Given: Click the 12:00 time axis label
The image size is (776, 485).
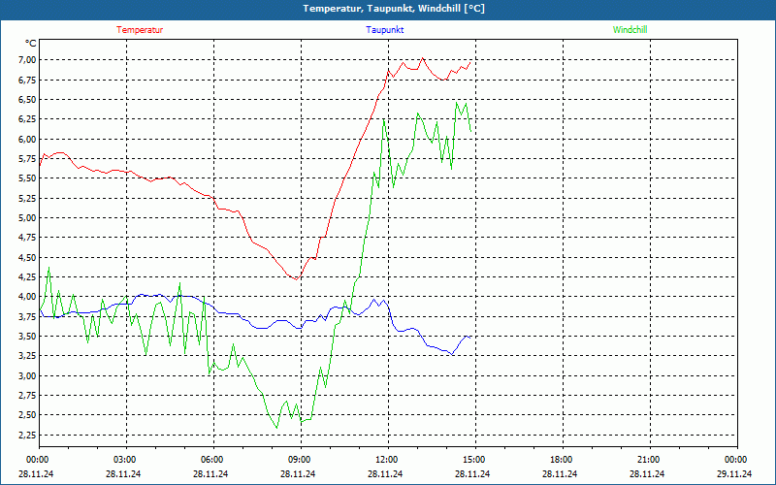Looking at the screenshot, I should point(386,460).
